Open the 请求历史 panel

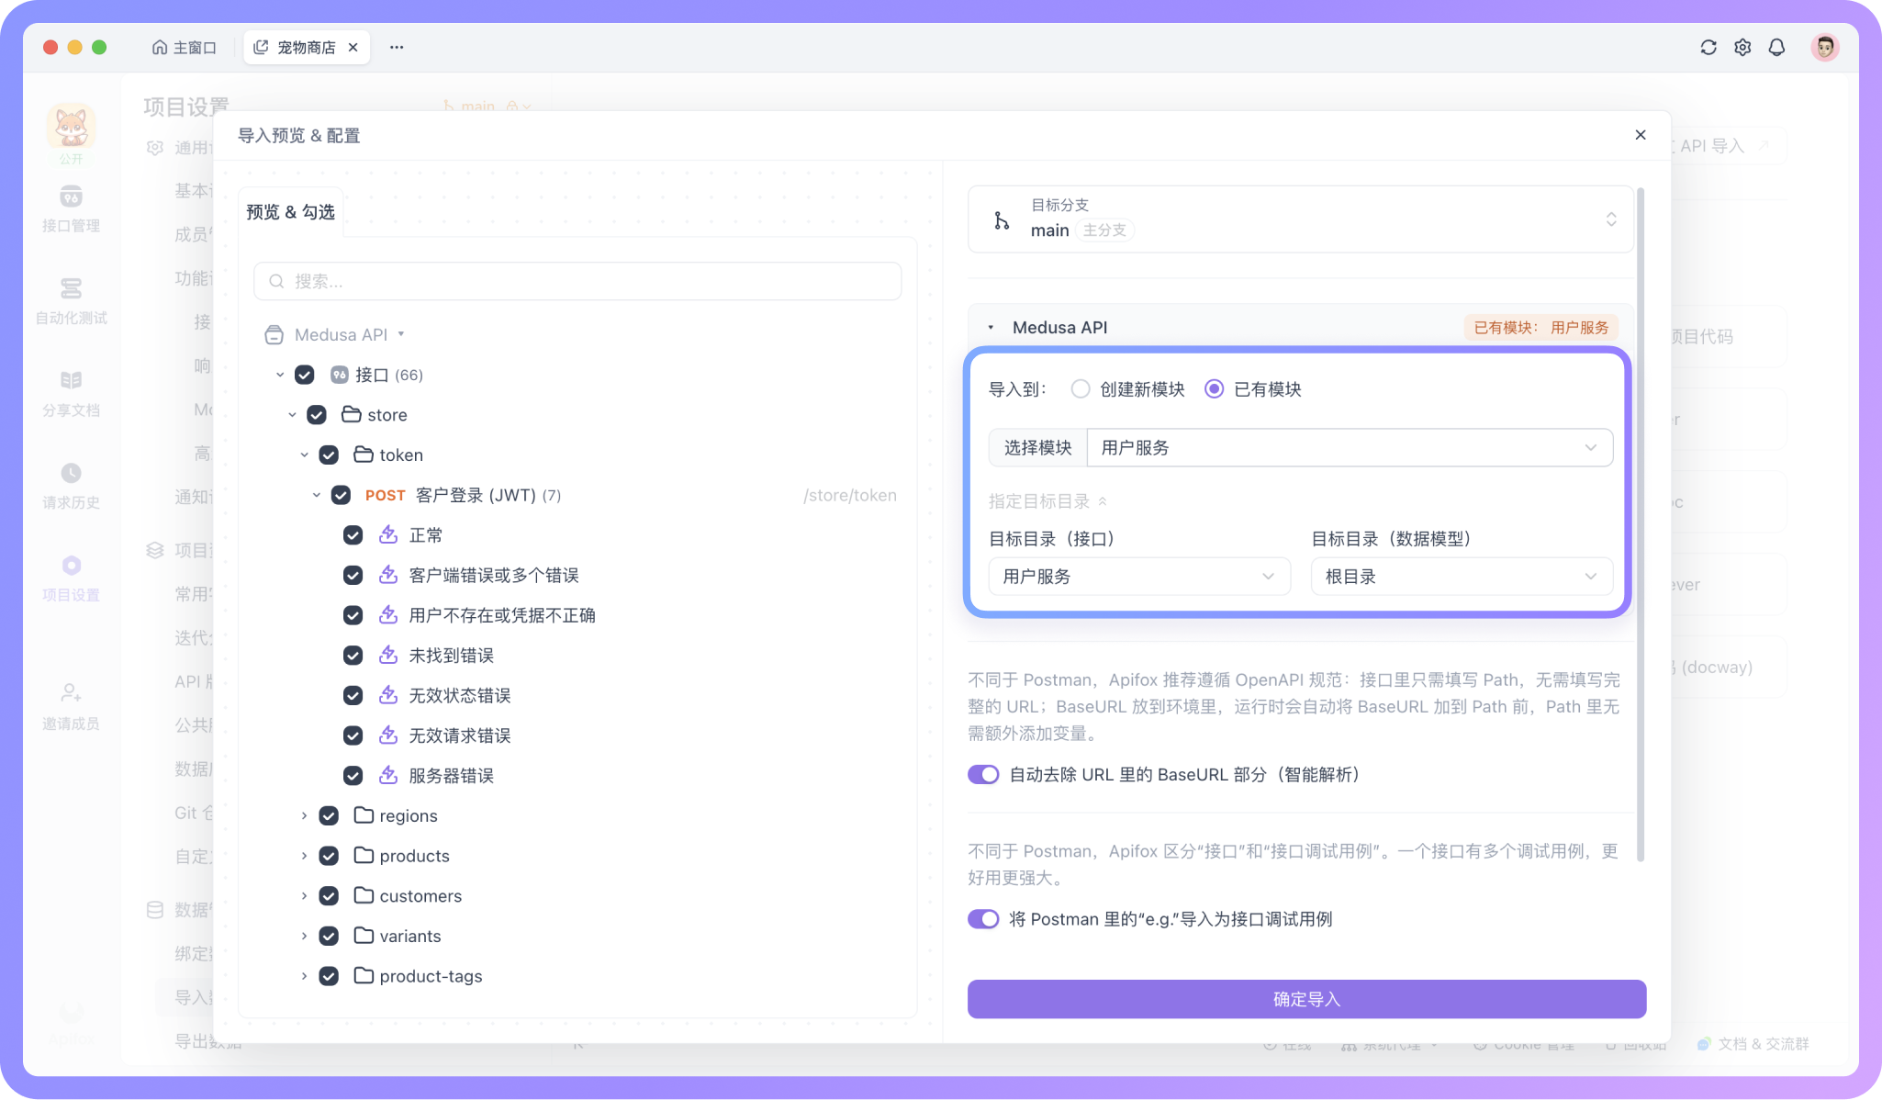point(71,485)
